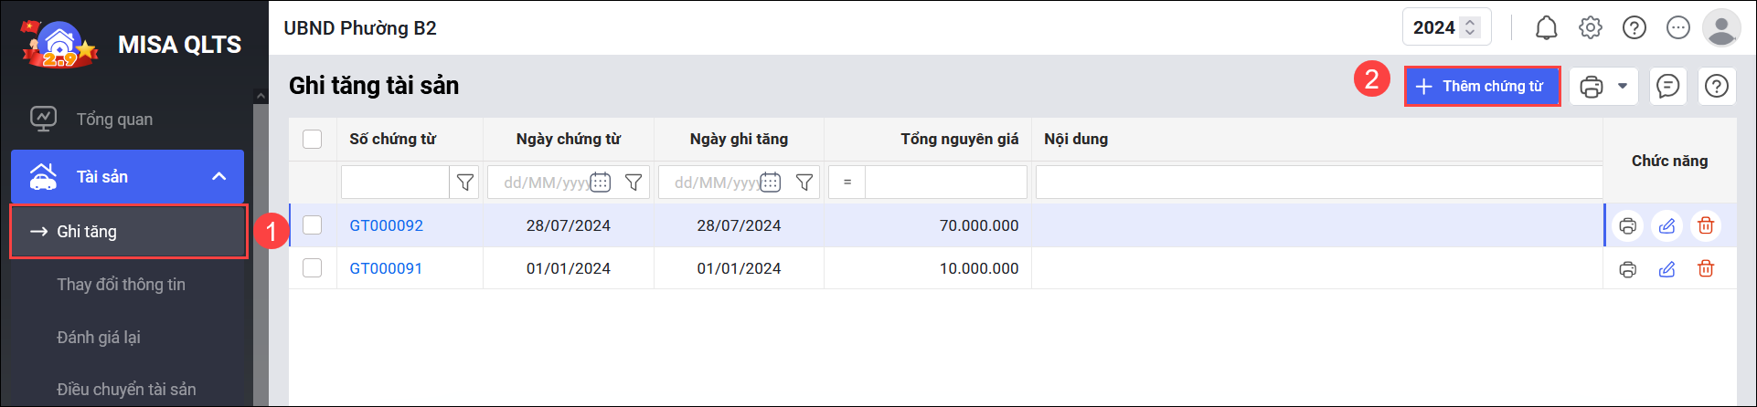Image resolution: width=1757 pixels, height=407 pixels.
Task: Tick the GT000091 row checkbox
Action: pyautogui.click(x=313, y=268)
